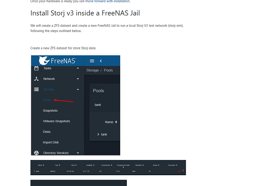Expand the tank row in the Pools panel
Screen dimensions: 253x186
click(x=98, y=134)
